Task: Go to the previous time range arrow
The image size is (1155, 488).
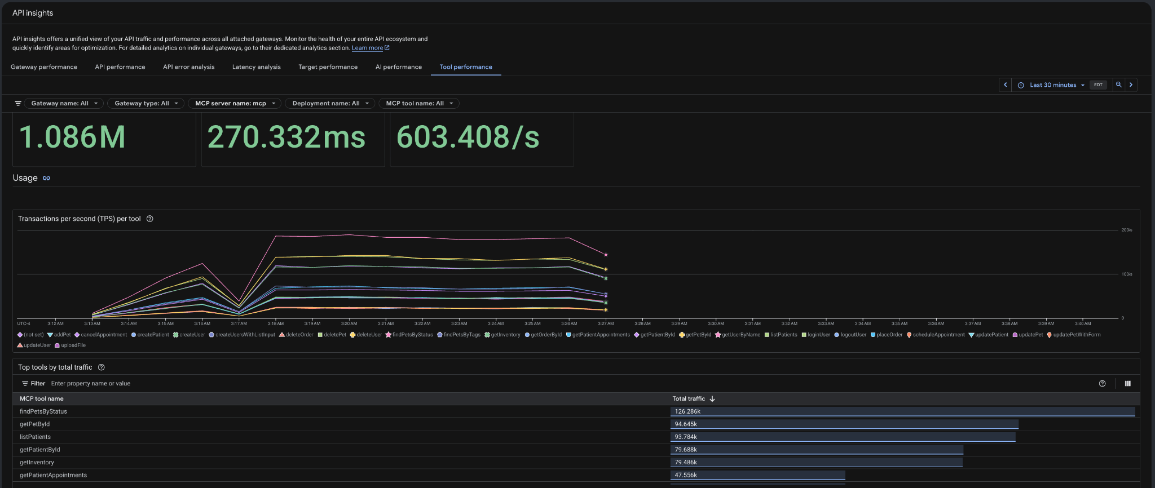Action: [1005, 85]
